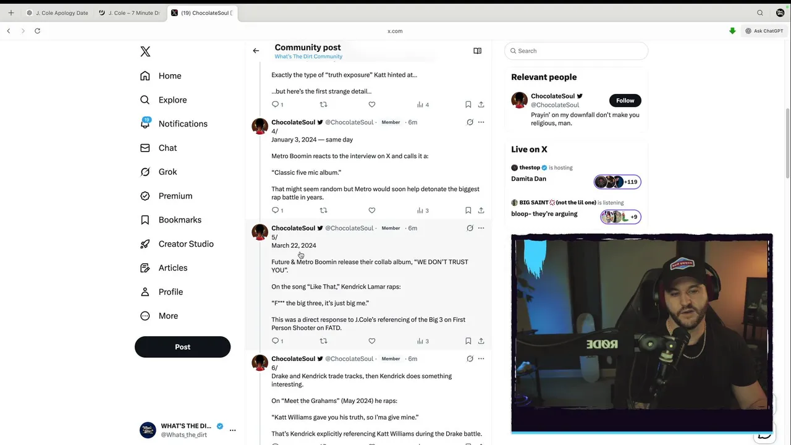Open ChocolateSoul avatar on 5/ post
This screenshot has height=445, width=791.
click(x=260, y=232)
